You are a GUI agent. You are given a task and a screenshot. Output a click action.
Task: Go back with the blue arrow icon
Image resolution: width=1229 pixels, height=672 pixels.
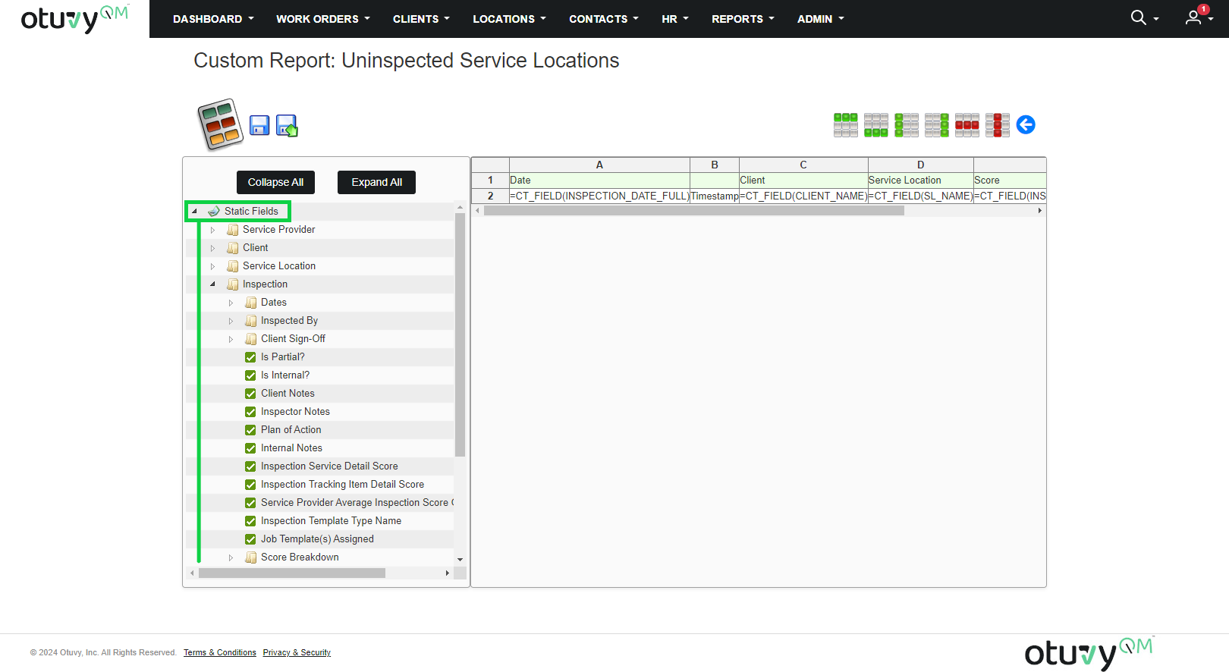click(x=1026, y=124)
